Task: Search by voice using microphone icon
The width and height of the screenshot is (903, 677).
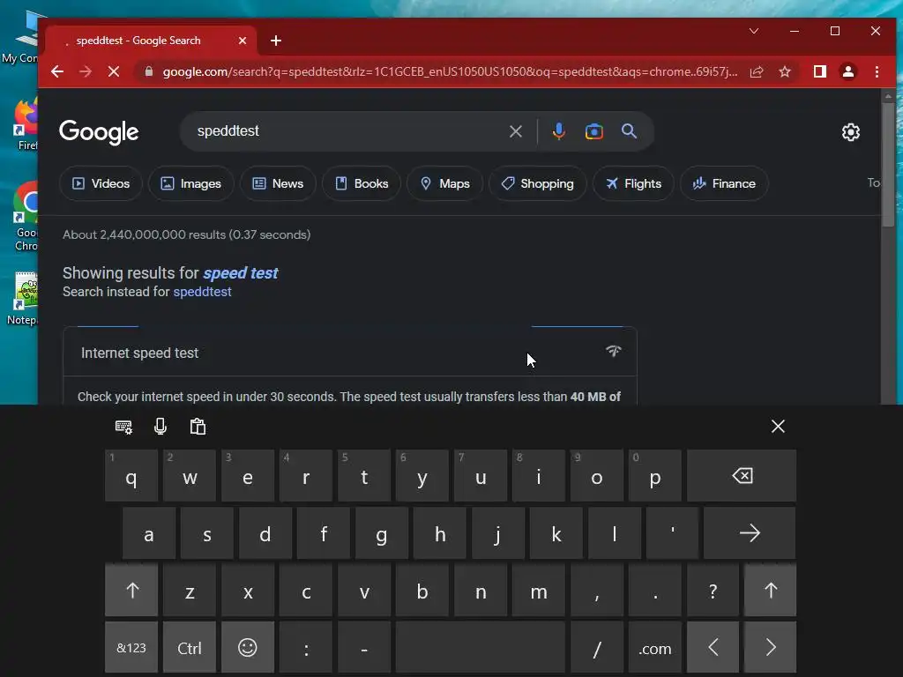Action: click(x=558, y=131)
